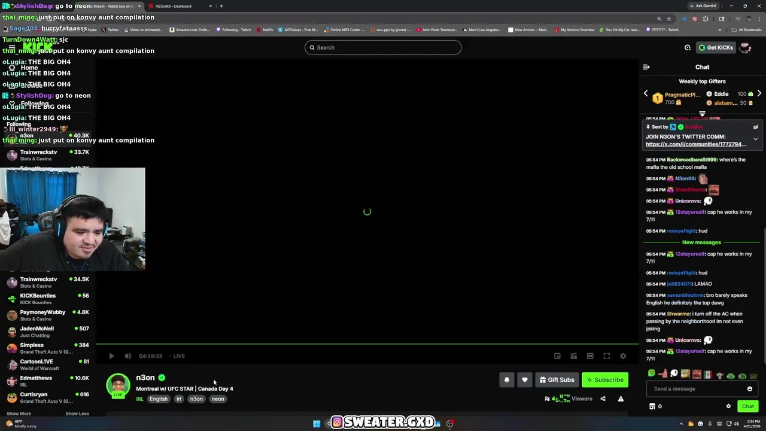
Task: Open the KICK shop icon below chat
Action: coord(652,406)
